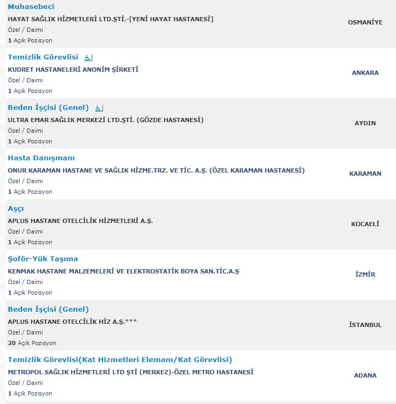
Task: Open the Aşçı job listing
Action: pyautogui.click(x=16, y=209)
